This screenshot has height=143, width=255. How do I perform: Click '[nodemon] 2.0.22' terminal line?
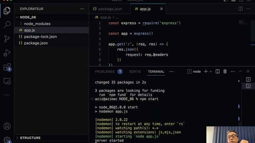pos(112,120)
